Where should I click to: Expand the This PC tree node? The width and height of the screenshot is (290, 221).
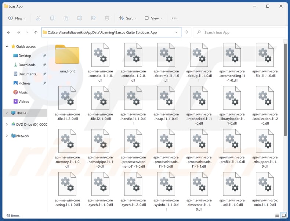(7, 113)
